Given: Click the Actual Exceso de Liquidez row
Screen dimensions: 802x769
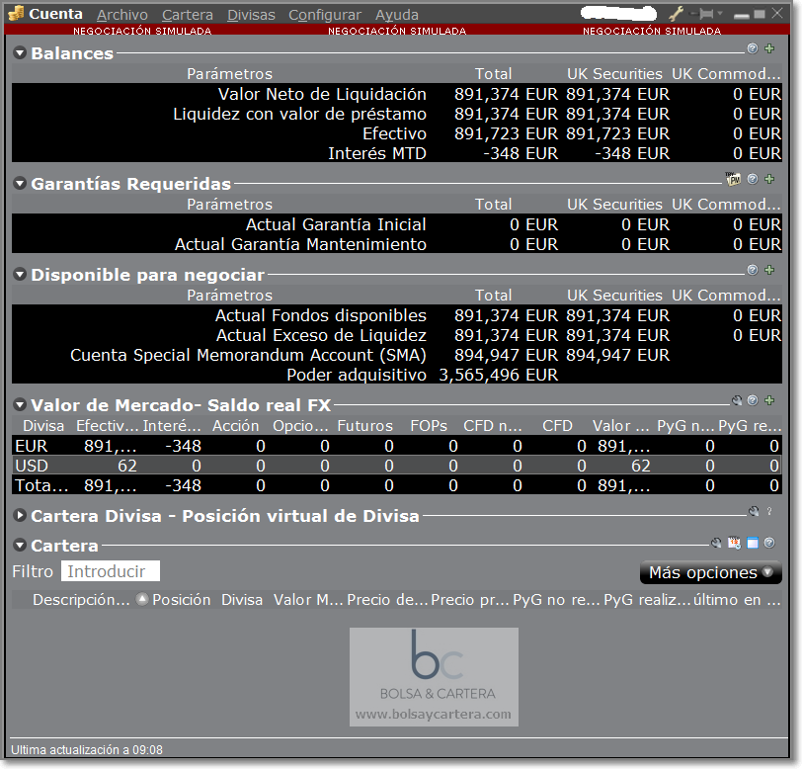Looking at the screenshot, I should (396, 335).
